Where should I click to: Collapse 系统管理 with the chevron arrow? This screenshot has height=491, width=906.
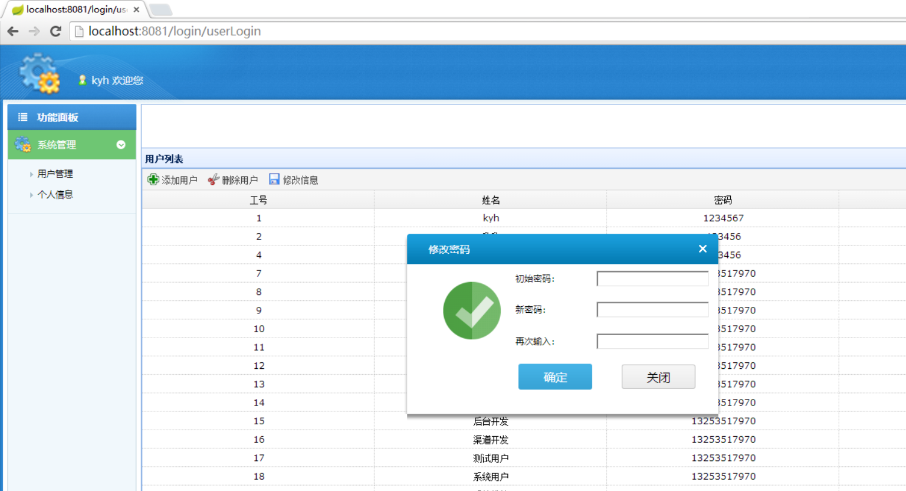click(121, 145)
